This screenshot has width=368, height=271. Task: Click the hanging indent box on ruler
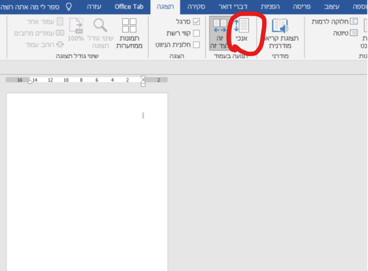(x=143, y=85)
